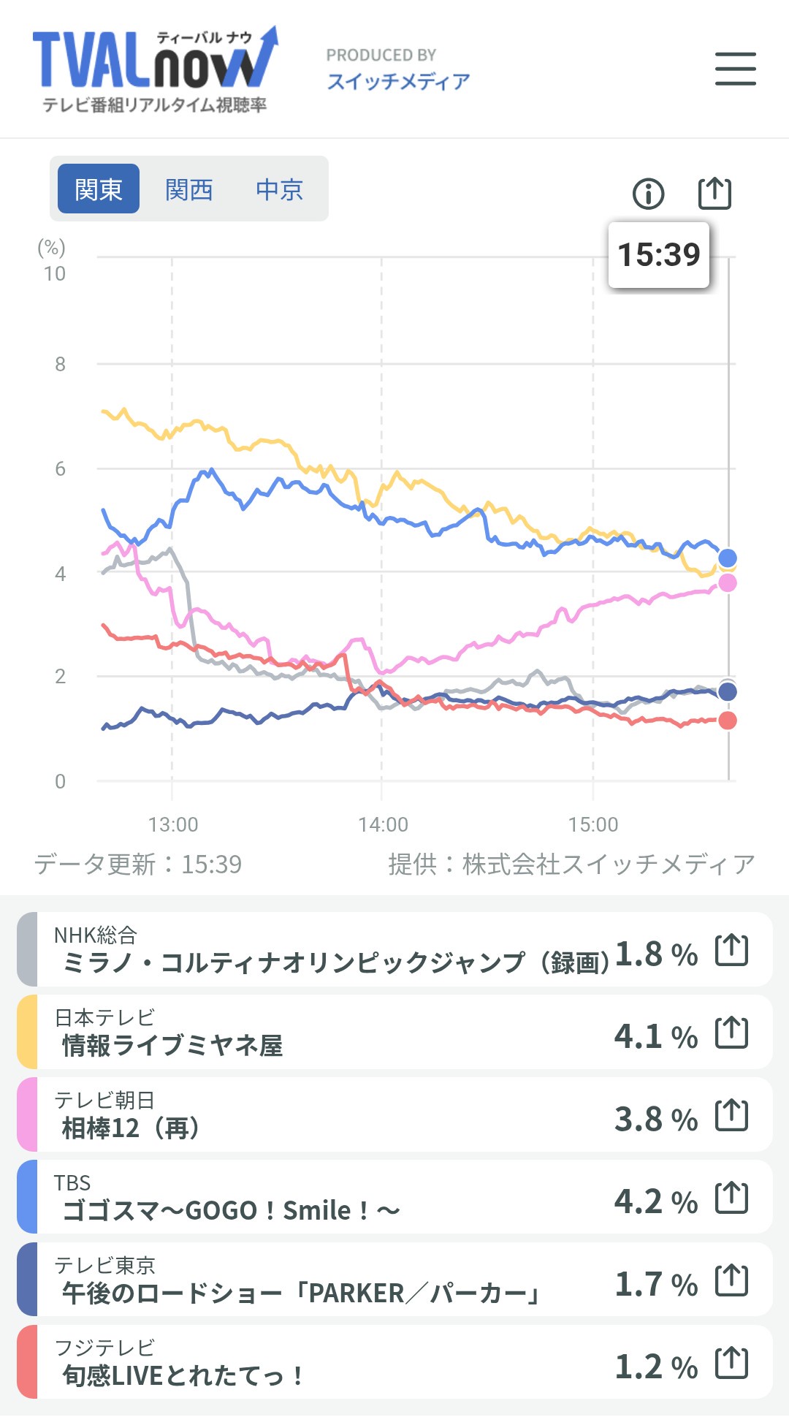
Task: Click the chart info icon
Action: pyautogui.click(x=648, y=194)
